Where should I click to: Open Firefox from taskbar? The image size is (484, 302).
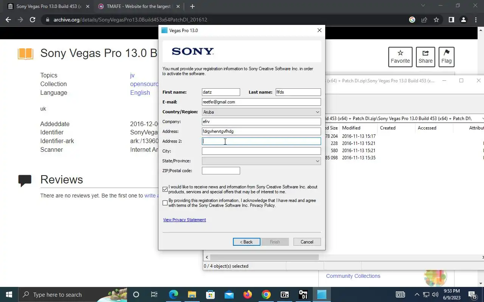(248, 294)
